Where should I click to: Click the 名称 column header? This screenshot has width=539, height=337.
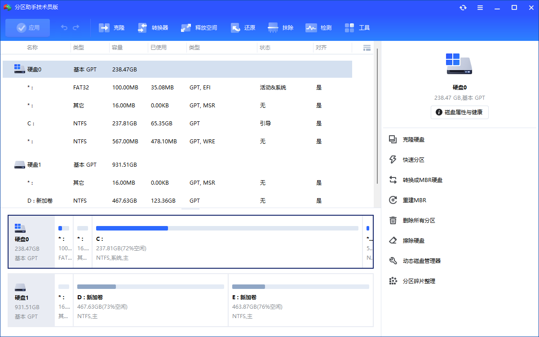32,48
